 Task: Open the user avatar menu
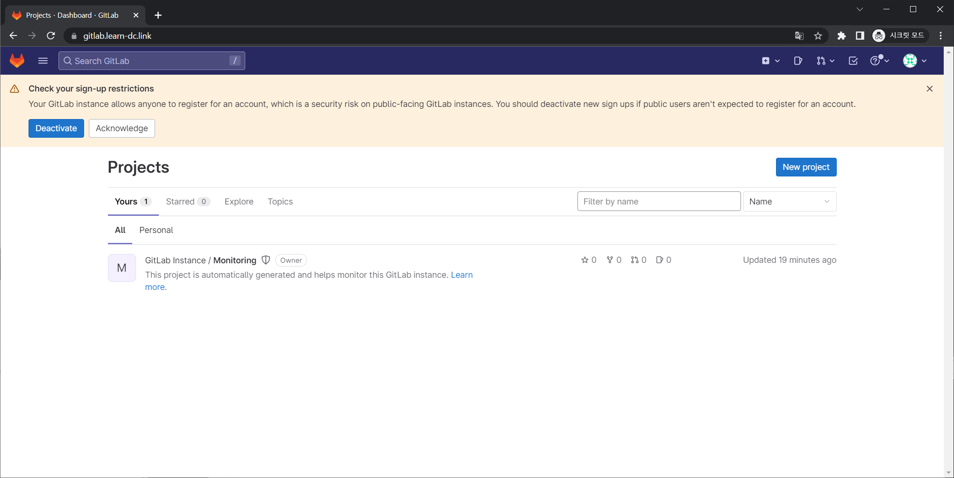coord(914,61)
